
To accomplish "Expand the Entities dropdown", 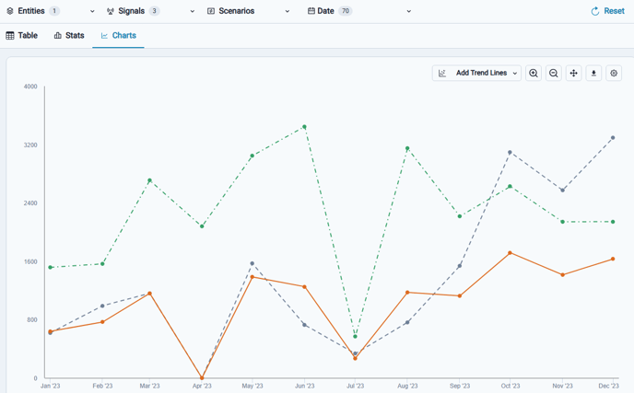I will tap(92, 12).
